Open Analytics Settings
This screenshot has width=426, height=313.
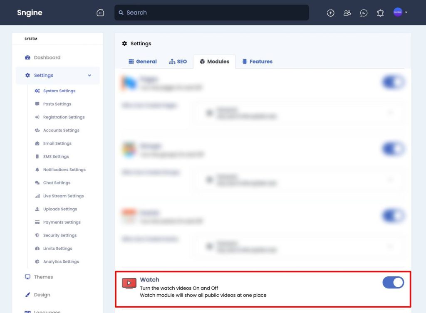coord(61,262)
